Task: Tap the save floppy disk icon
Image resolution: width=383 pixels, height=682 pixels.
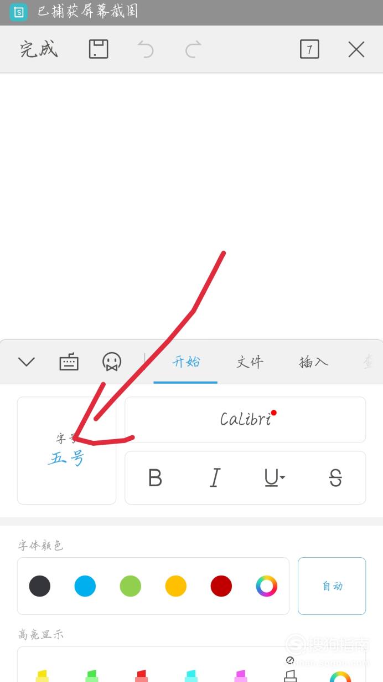Action: pyautogui.click(x=99, y=49)
